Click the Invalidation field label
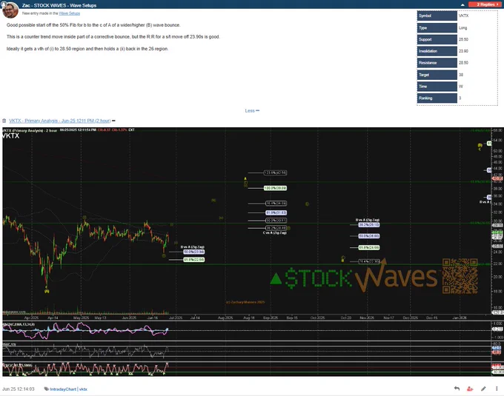 [x=437, y=51]
